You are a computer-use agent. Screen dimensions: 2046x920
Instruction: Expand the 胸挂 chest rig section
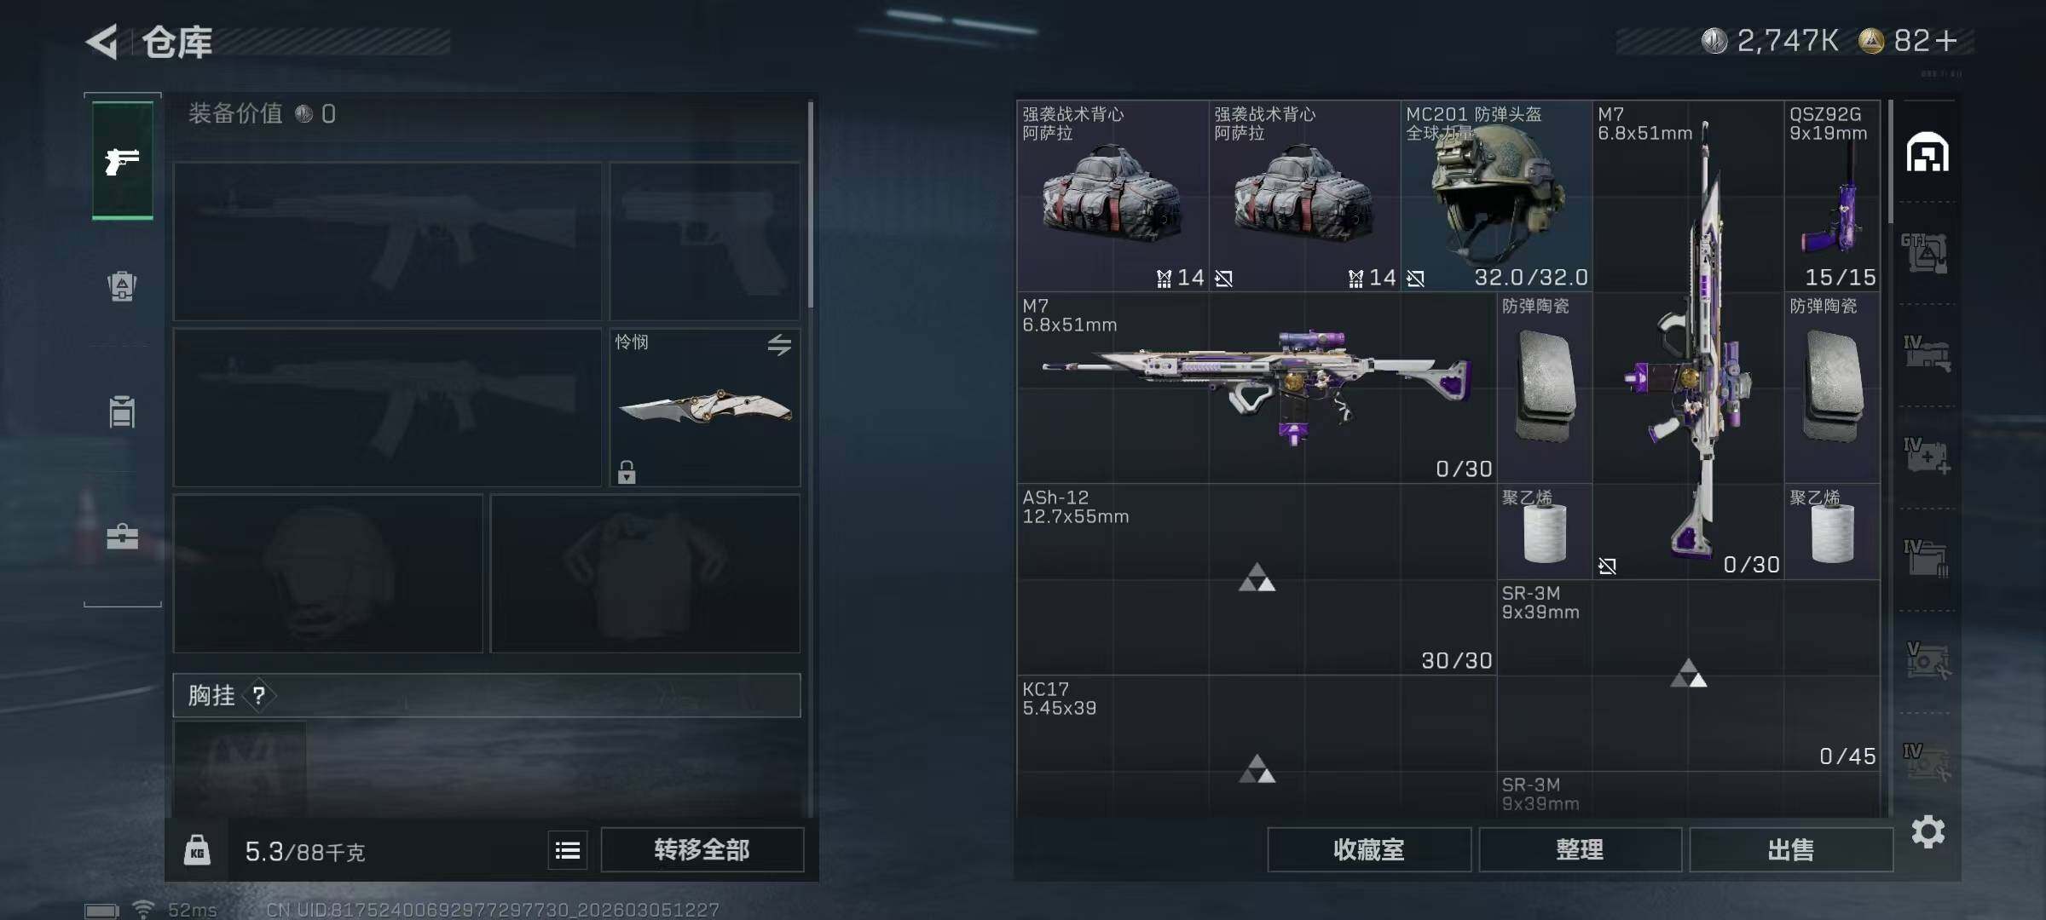click(x=487, y=696)
